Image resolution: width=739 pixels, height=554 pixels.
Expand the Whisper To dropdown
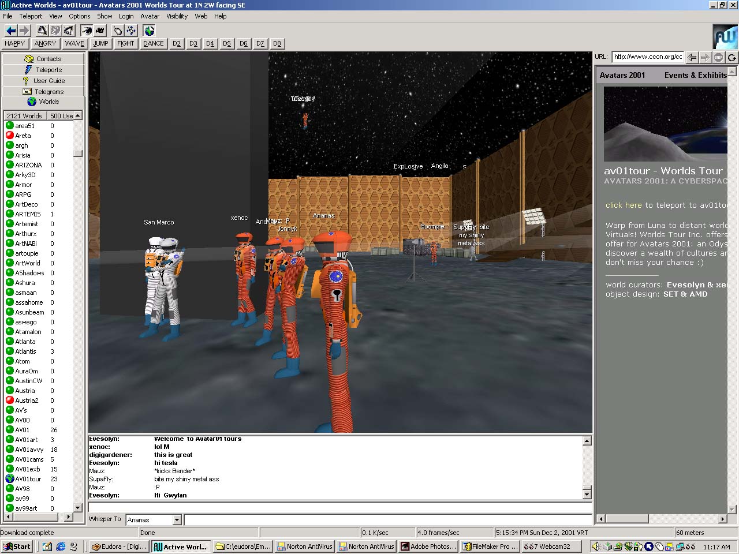[177, 520]
